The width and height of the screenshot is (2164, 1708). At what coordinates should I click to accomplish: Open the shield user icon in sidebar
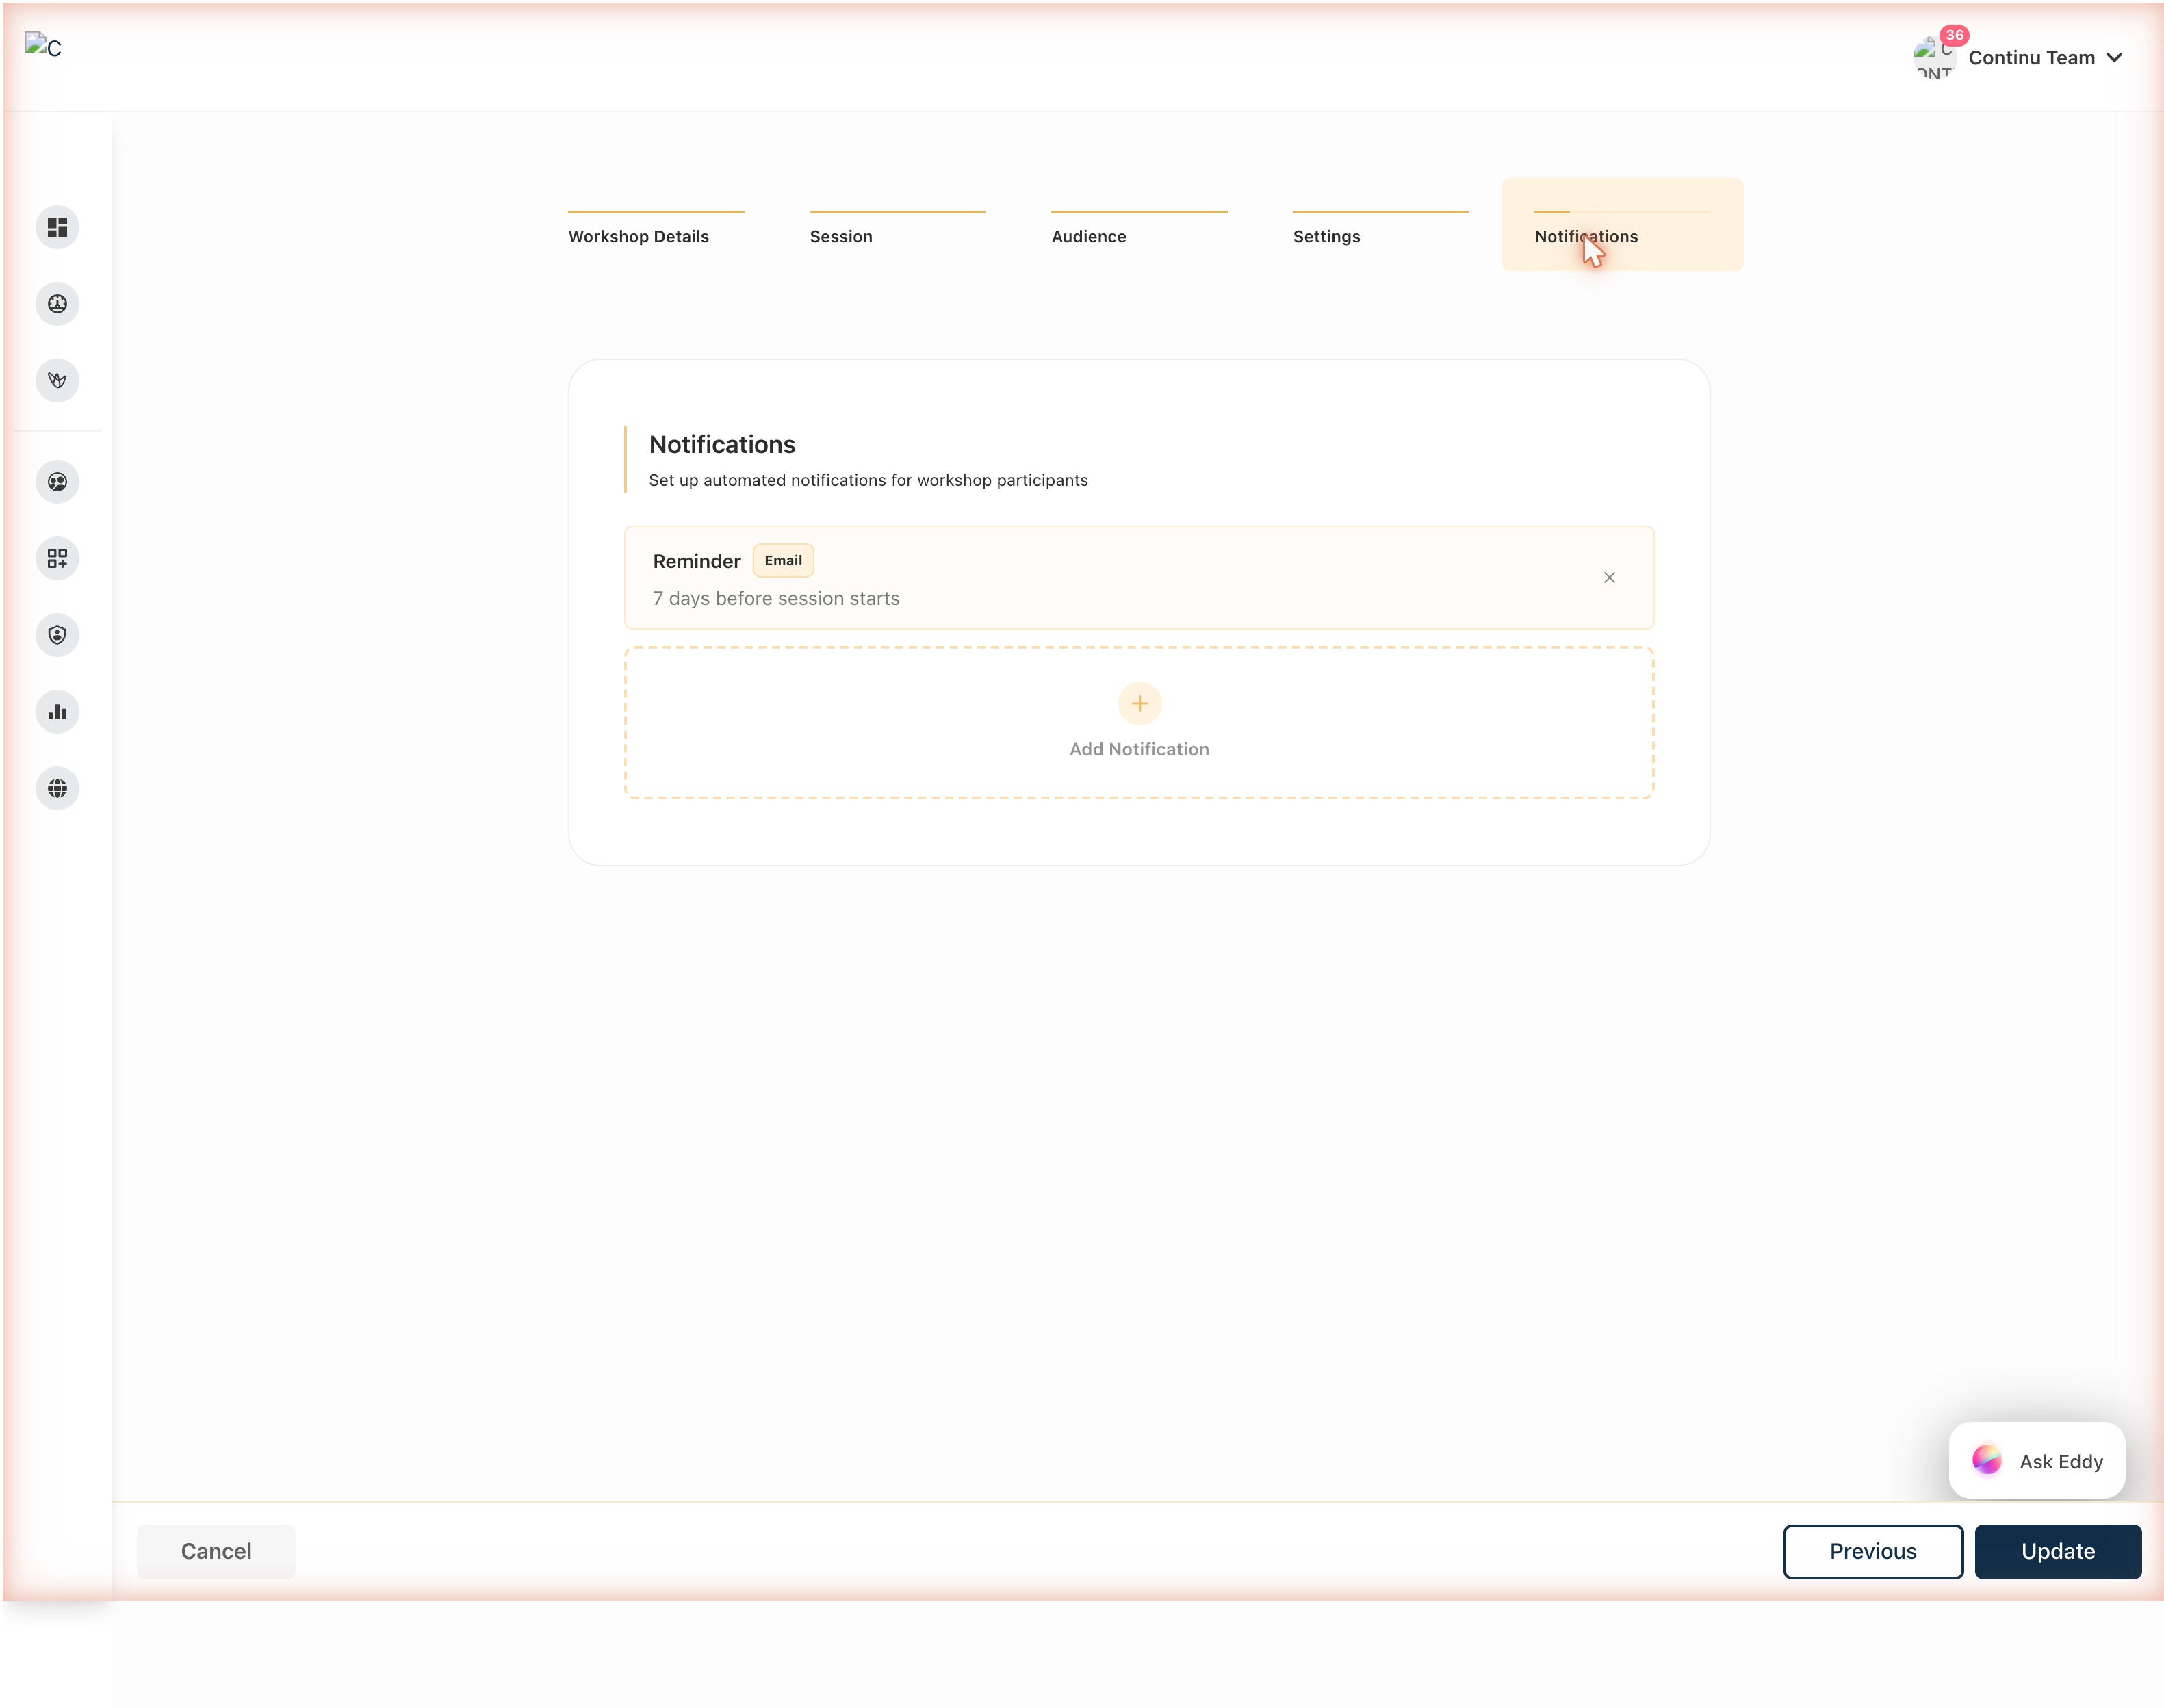pyautogui.click(x=57, y=635)
